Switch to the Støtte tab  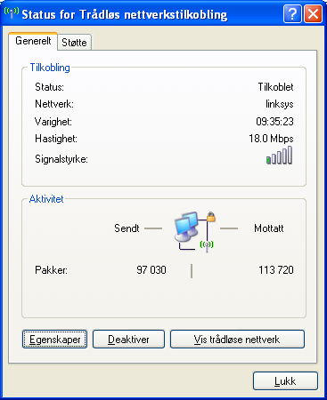coord(74,43)
